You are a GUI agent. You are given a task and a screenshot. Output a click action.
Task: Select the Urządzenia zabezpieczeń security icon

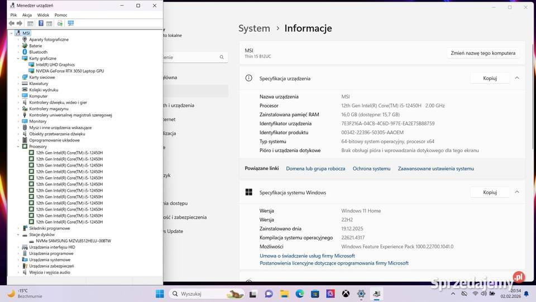point(25,266)
